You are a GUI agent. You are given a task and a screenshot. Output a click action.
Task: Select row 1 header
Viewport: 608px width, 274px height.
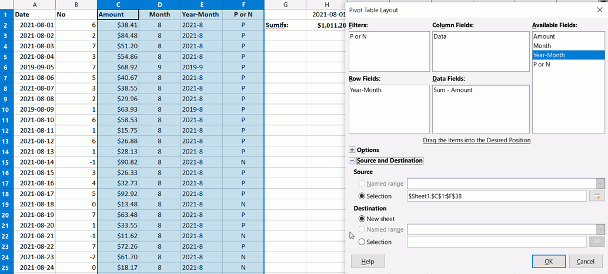[x=6, y=15]
